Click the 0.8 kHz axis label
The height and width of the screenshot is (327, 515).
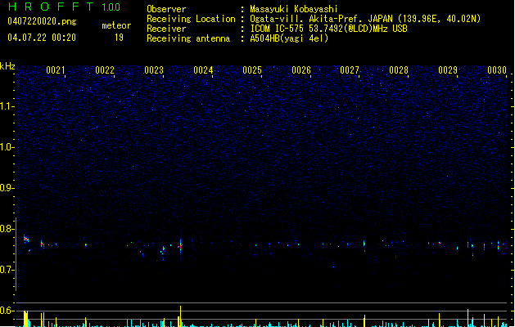(x=7, y=229)
